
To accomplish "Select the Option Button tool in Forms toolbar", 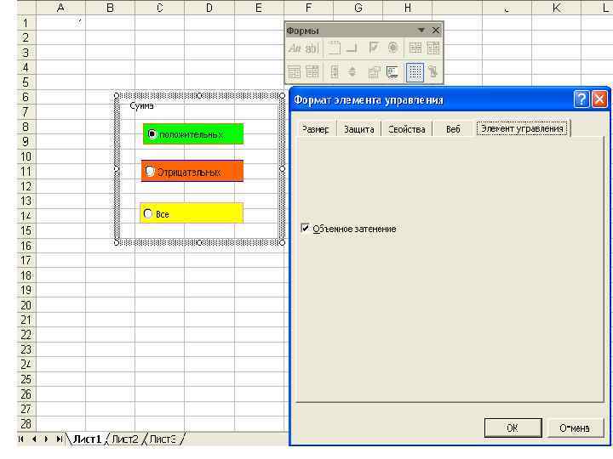I will pyautogui.click(x=392, y=48).
